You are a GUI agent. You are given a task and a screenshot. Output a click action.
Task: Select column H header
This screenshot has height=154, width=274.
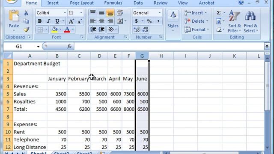[x=161, y=56]
